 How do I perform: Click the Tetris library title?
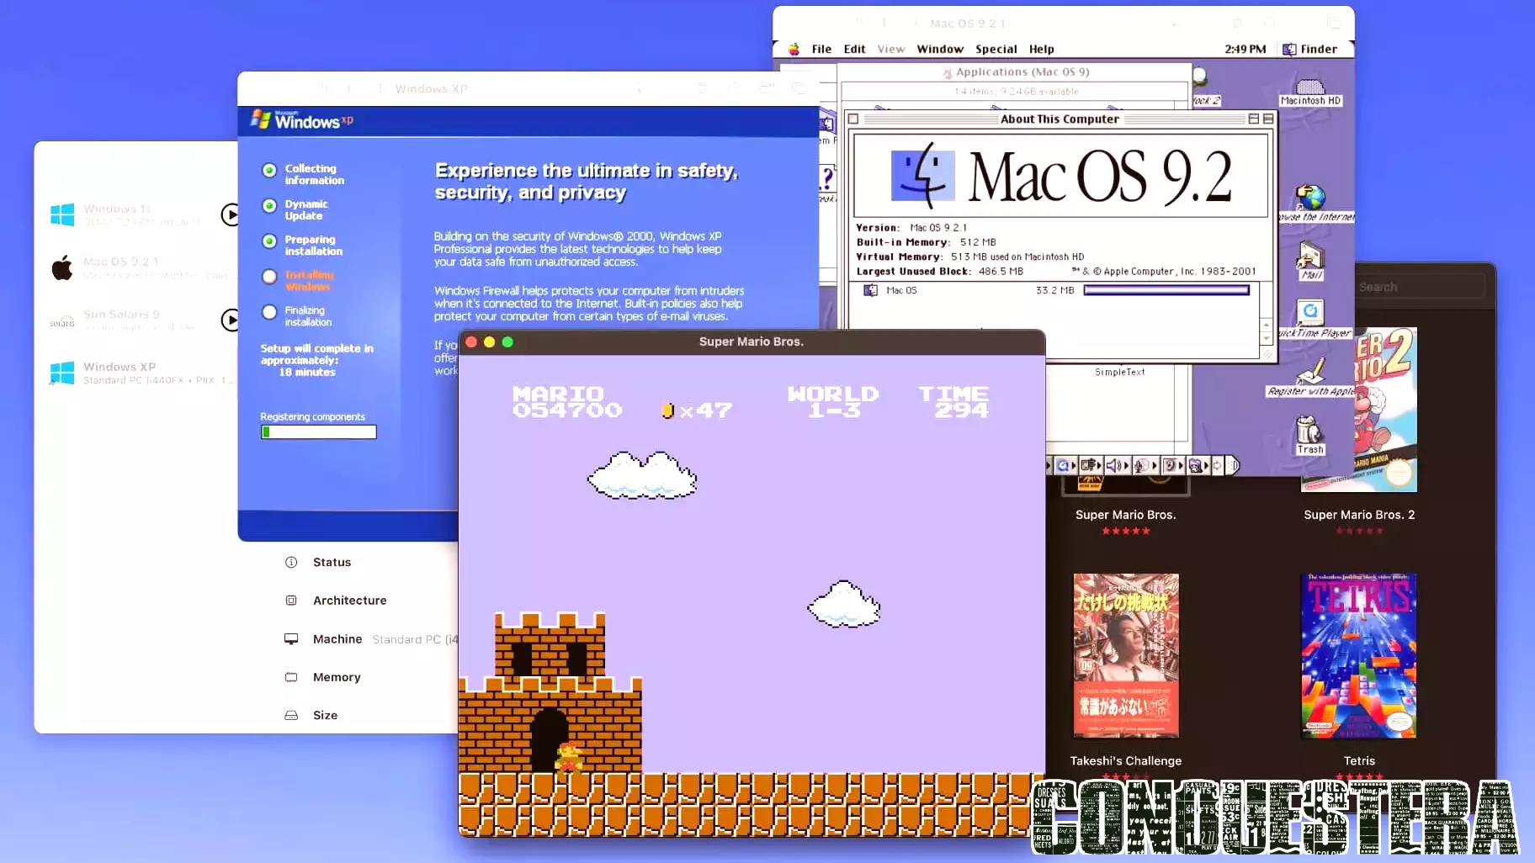tap(1359, 760)
